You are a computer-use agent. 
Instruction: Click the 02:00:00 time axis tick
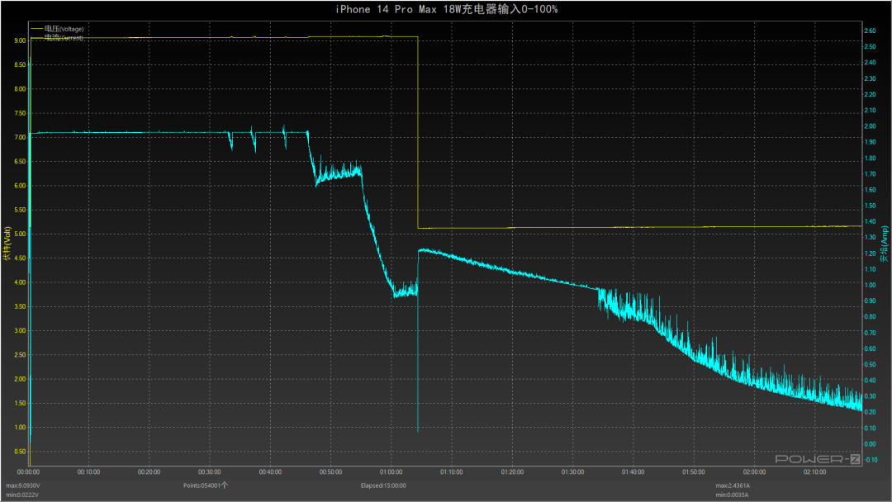tap(754, 472)
